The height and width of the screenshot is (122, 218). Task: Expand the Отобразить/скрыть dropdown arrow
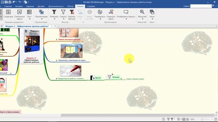click(x=126, y=19)
